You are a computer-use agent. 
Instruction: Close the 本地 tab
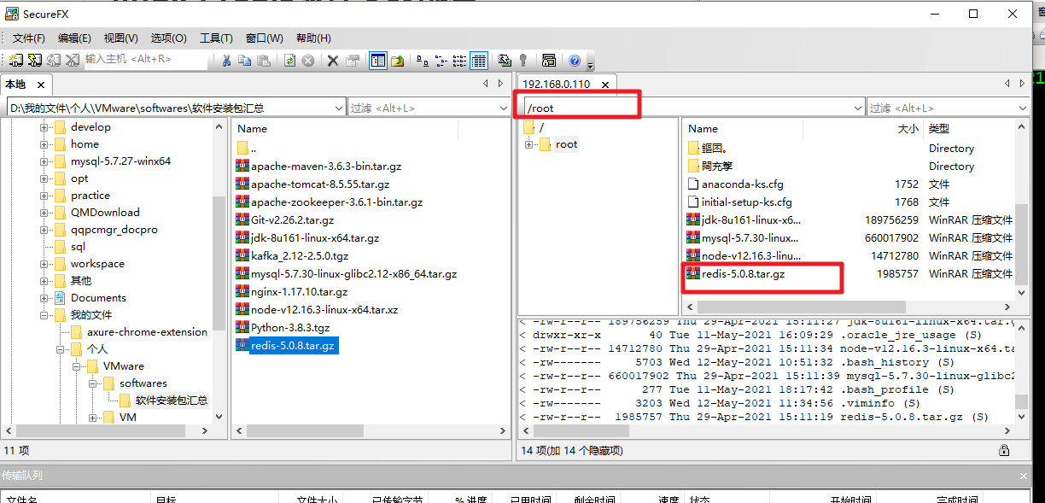[40, 85]
